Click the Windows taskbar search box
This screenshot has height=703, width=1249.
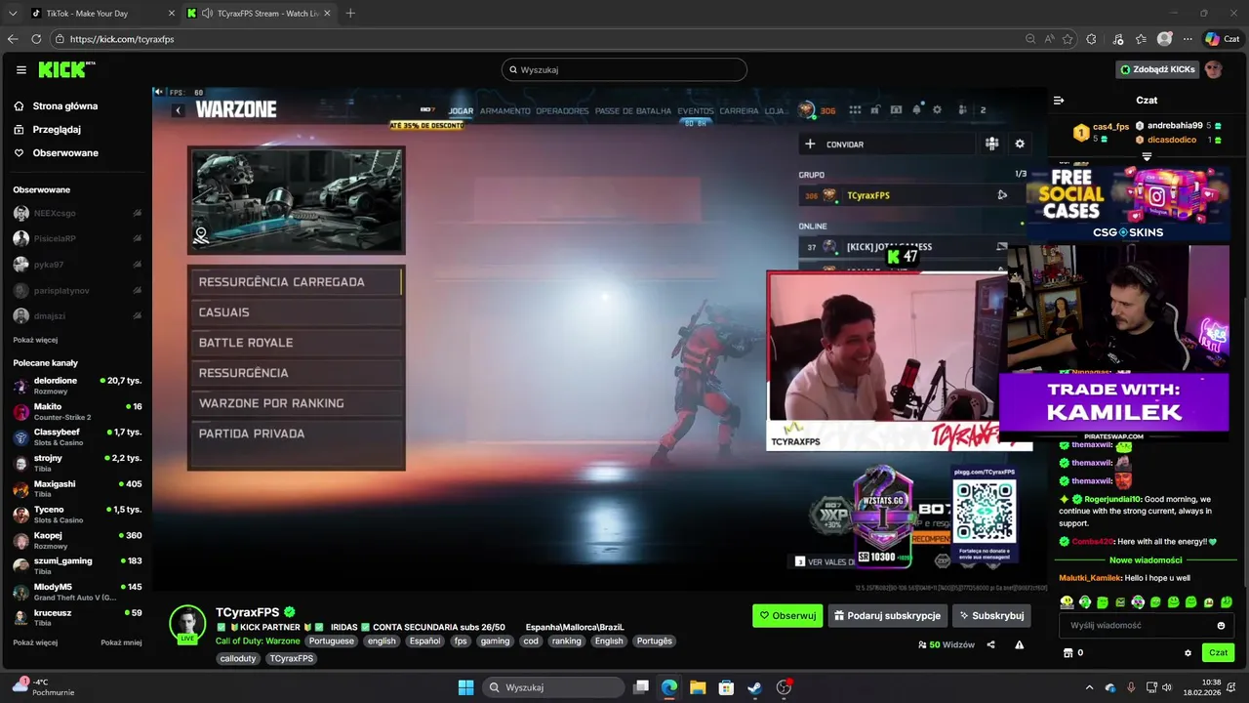pos(554,687)
